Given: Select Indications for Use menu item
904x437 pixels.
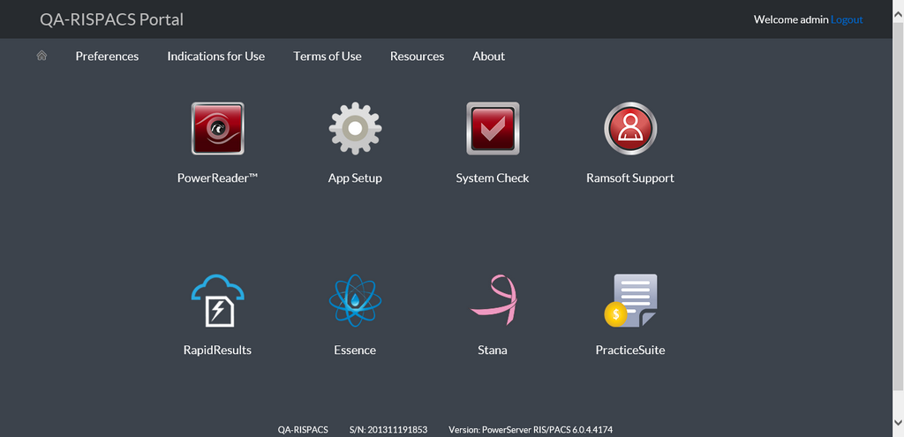Looking at the screenshot, I should [x=216, y=56].
